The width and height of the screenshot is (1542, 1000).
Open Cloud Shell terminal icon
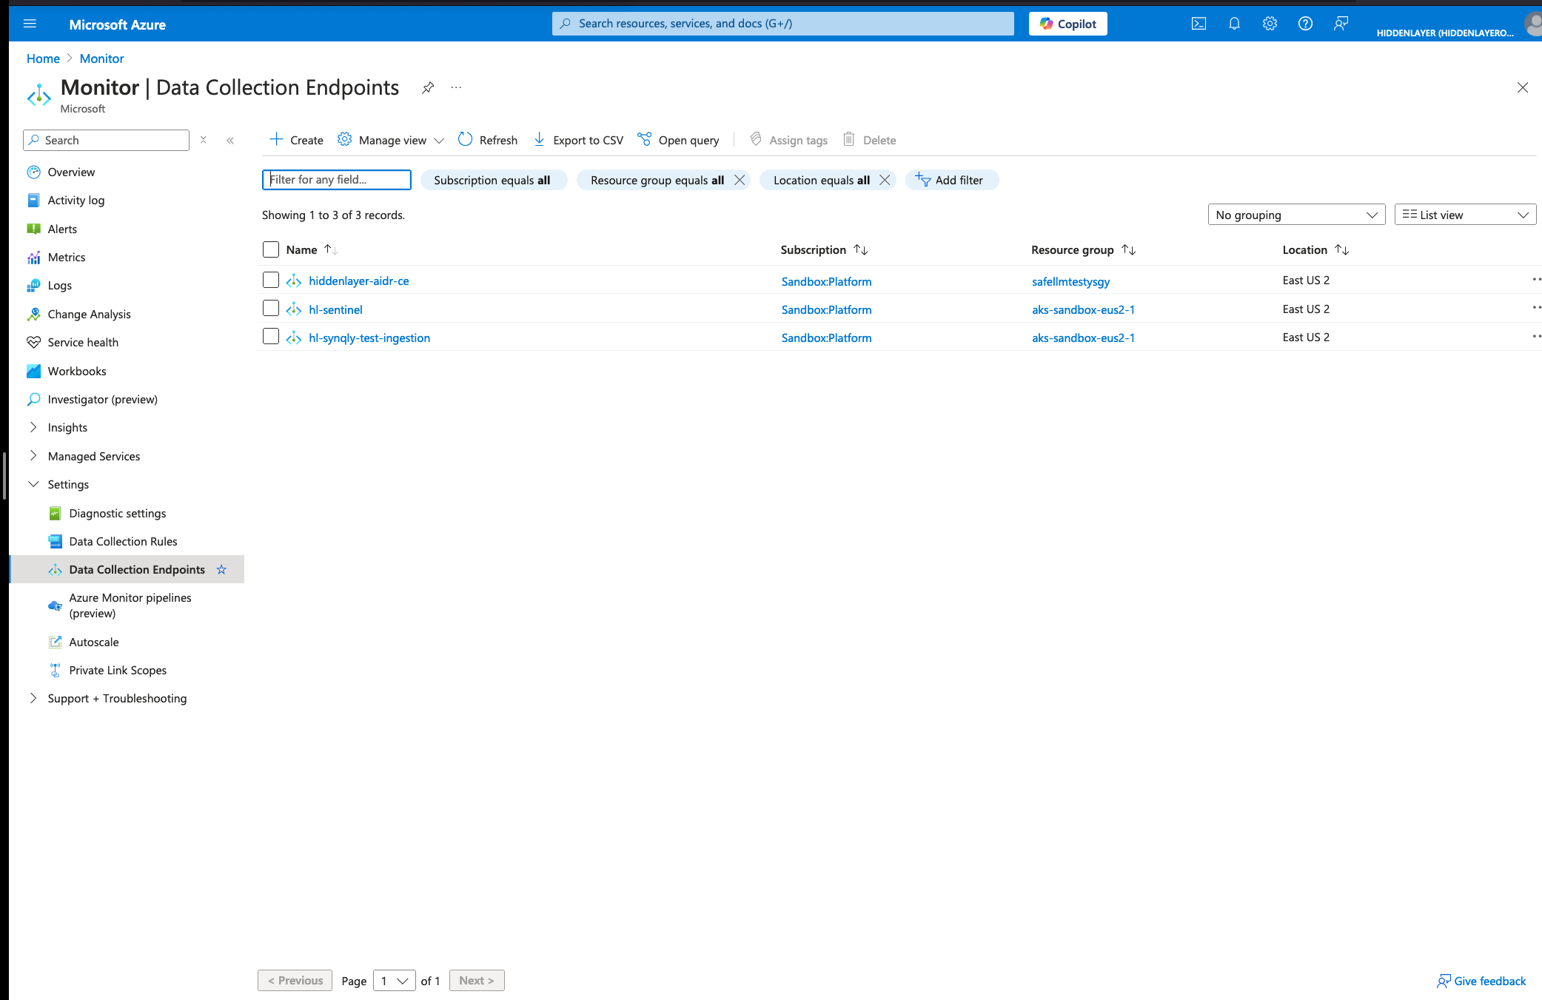(x=1199, y=24)
